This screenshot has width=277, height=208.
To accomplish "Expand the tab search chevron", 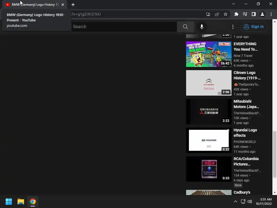I will [233, 4].
